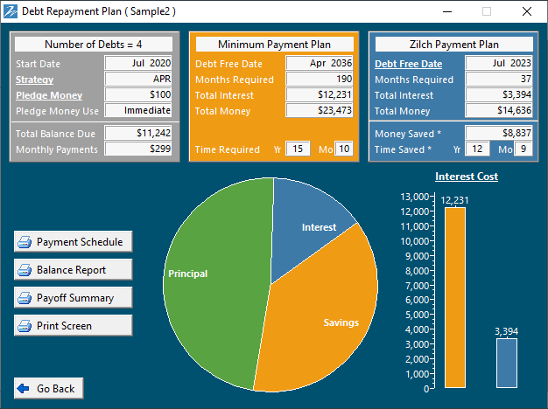Click the Zilch plan Debt Free Date link
The width and height of the screenshot is (548, 409).
[x=408, y=64]
